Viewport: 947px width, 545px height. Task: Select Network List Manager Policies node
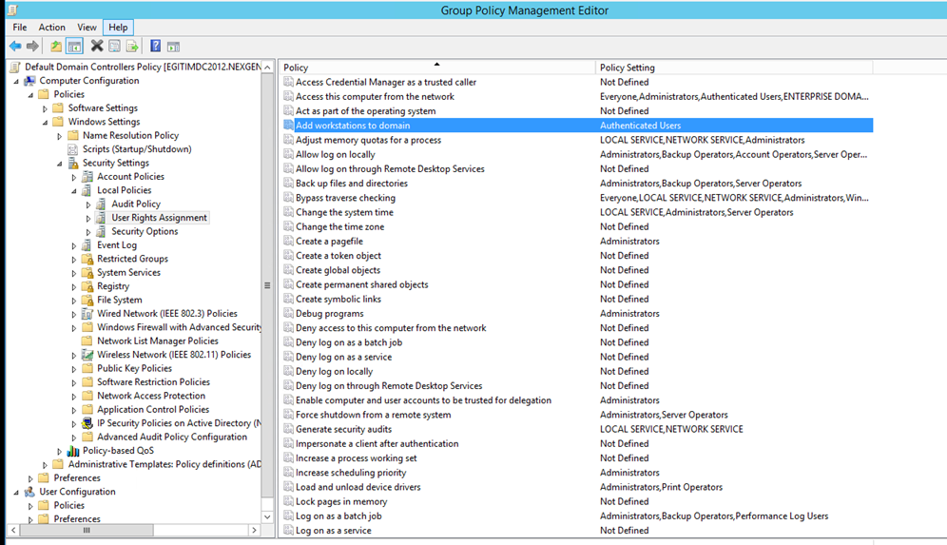click(x=157, y=341)
